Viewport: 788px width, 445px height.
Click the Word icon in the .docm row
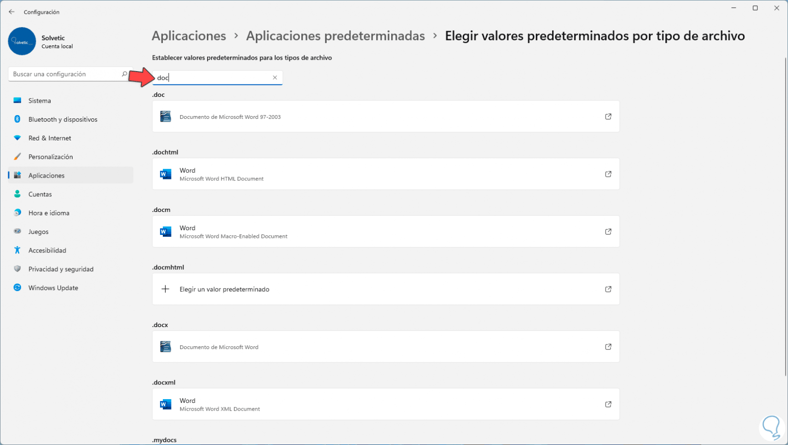(x=165, y=232)
